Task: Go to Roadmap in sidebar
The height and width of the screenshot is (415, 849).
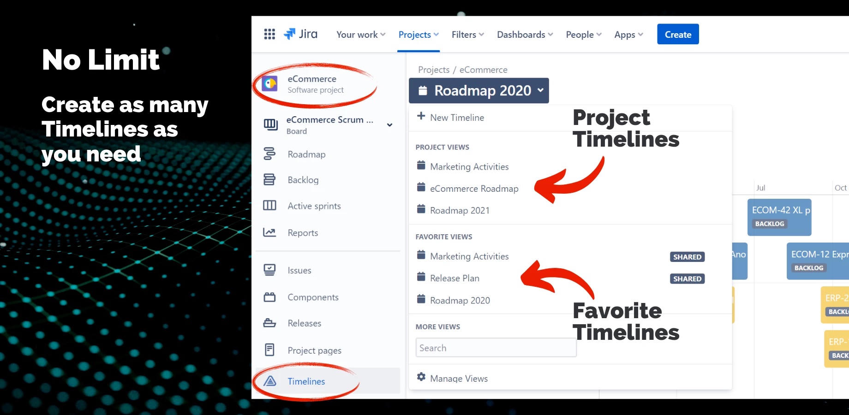Action: [306, 154]
